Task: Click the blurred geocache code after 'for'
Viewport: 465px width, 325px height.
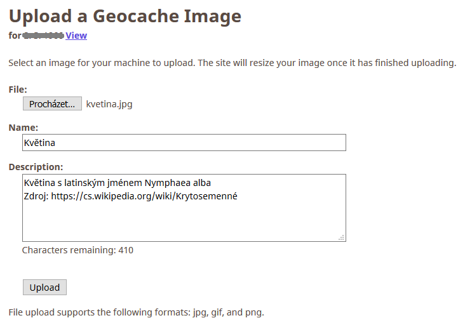Action: pos(43,36)
